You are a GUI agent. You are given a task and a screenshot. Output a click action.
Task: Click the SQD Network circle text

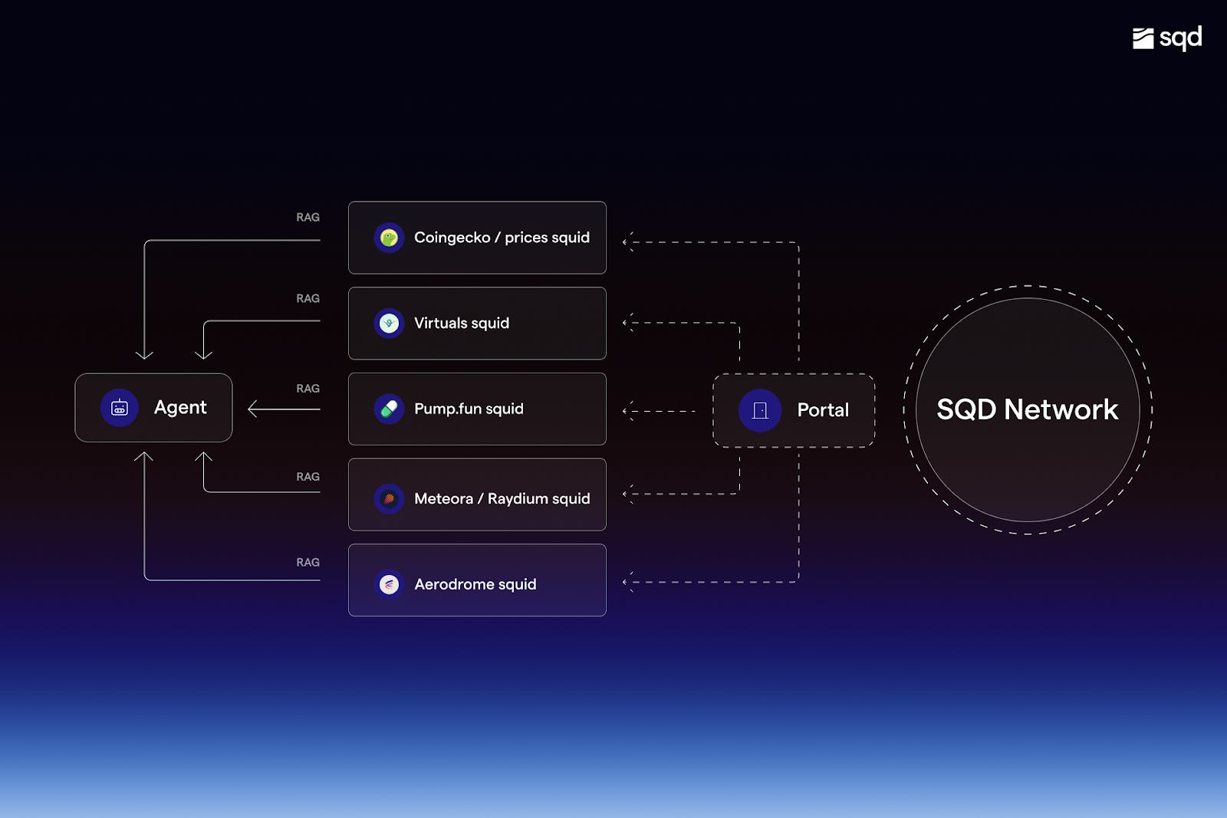[1028, 409]
